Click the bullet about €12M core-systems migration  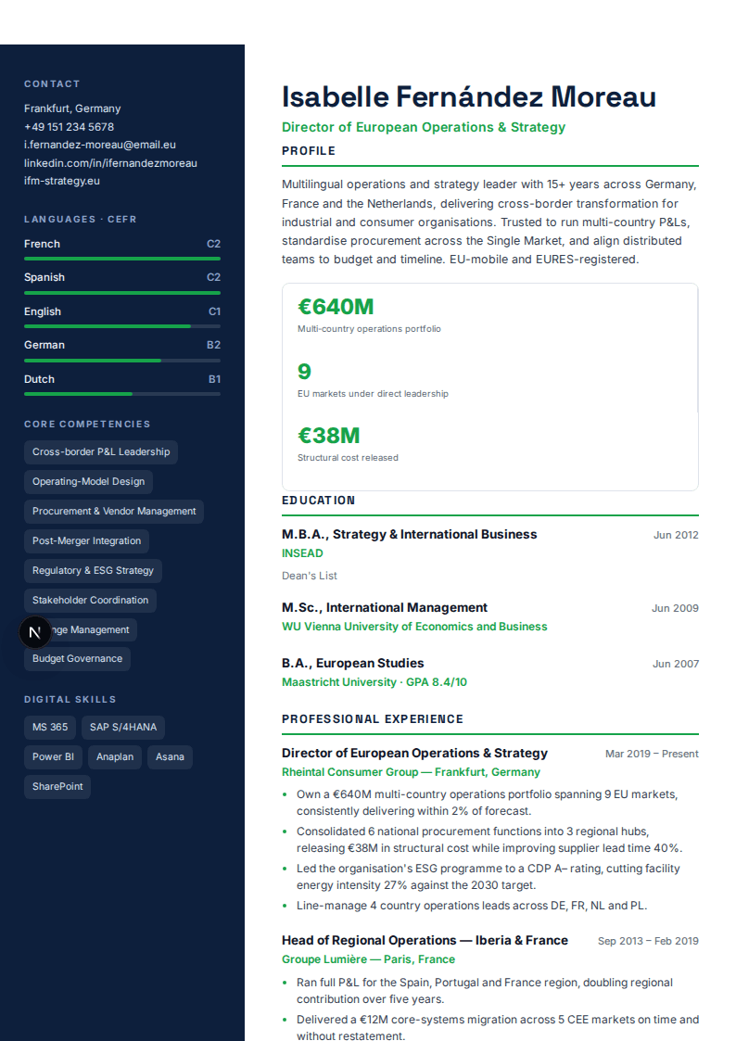point(497,1027)
